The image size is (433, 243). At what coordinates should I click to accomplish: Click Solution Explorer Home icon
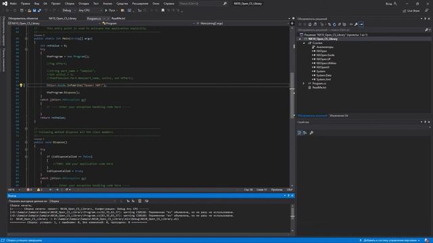click(310, 24)
